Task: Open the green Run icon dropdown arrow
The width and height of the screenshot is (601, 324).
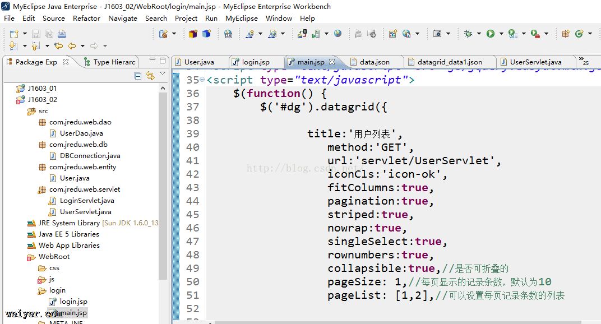Action: [501, 34]
